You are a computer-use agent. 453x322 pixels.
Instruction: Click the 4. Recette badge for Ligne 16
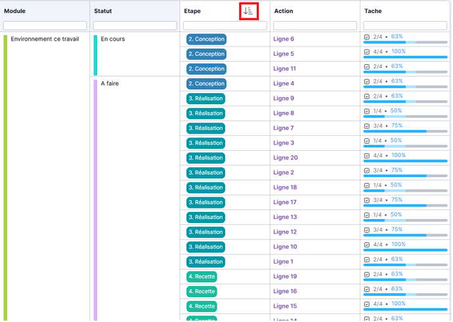202,291
